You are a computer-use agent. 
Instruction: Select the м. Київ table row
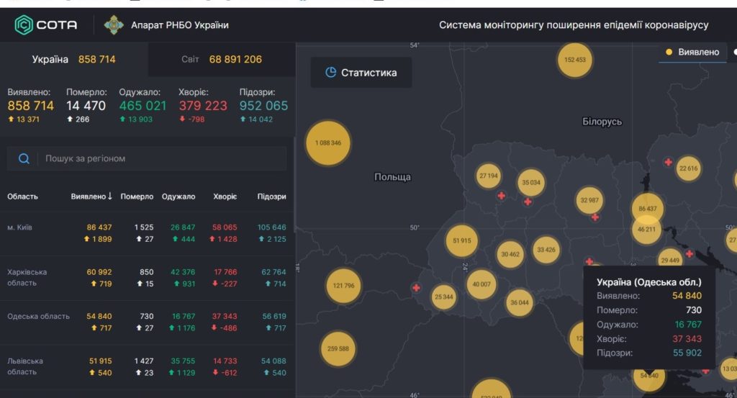coord(147,233)
